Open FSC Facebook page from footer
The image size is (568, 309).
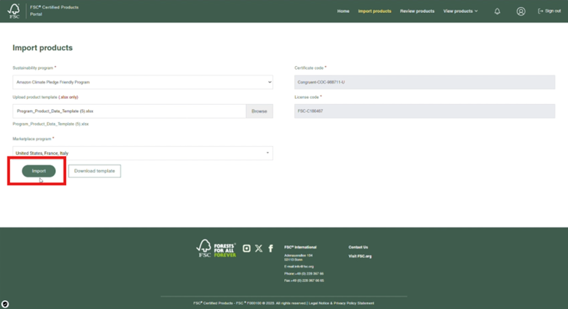tap(271, 249)
